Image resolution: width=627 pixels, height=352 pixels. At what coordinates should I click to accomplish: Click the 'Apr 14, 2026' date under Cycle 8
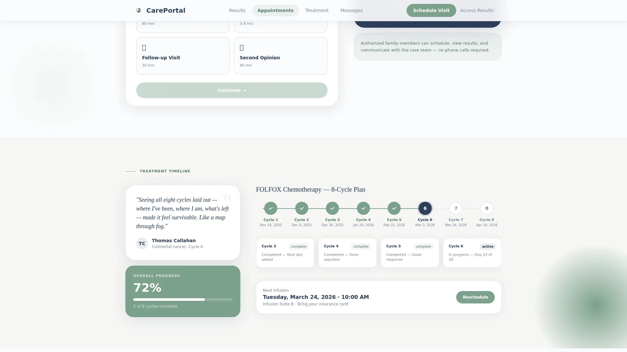(487, 225)
